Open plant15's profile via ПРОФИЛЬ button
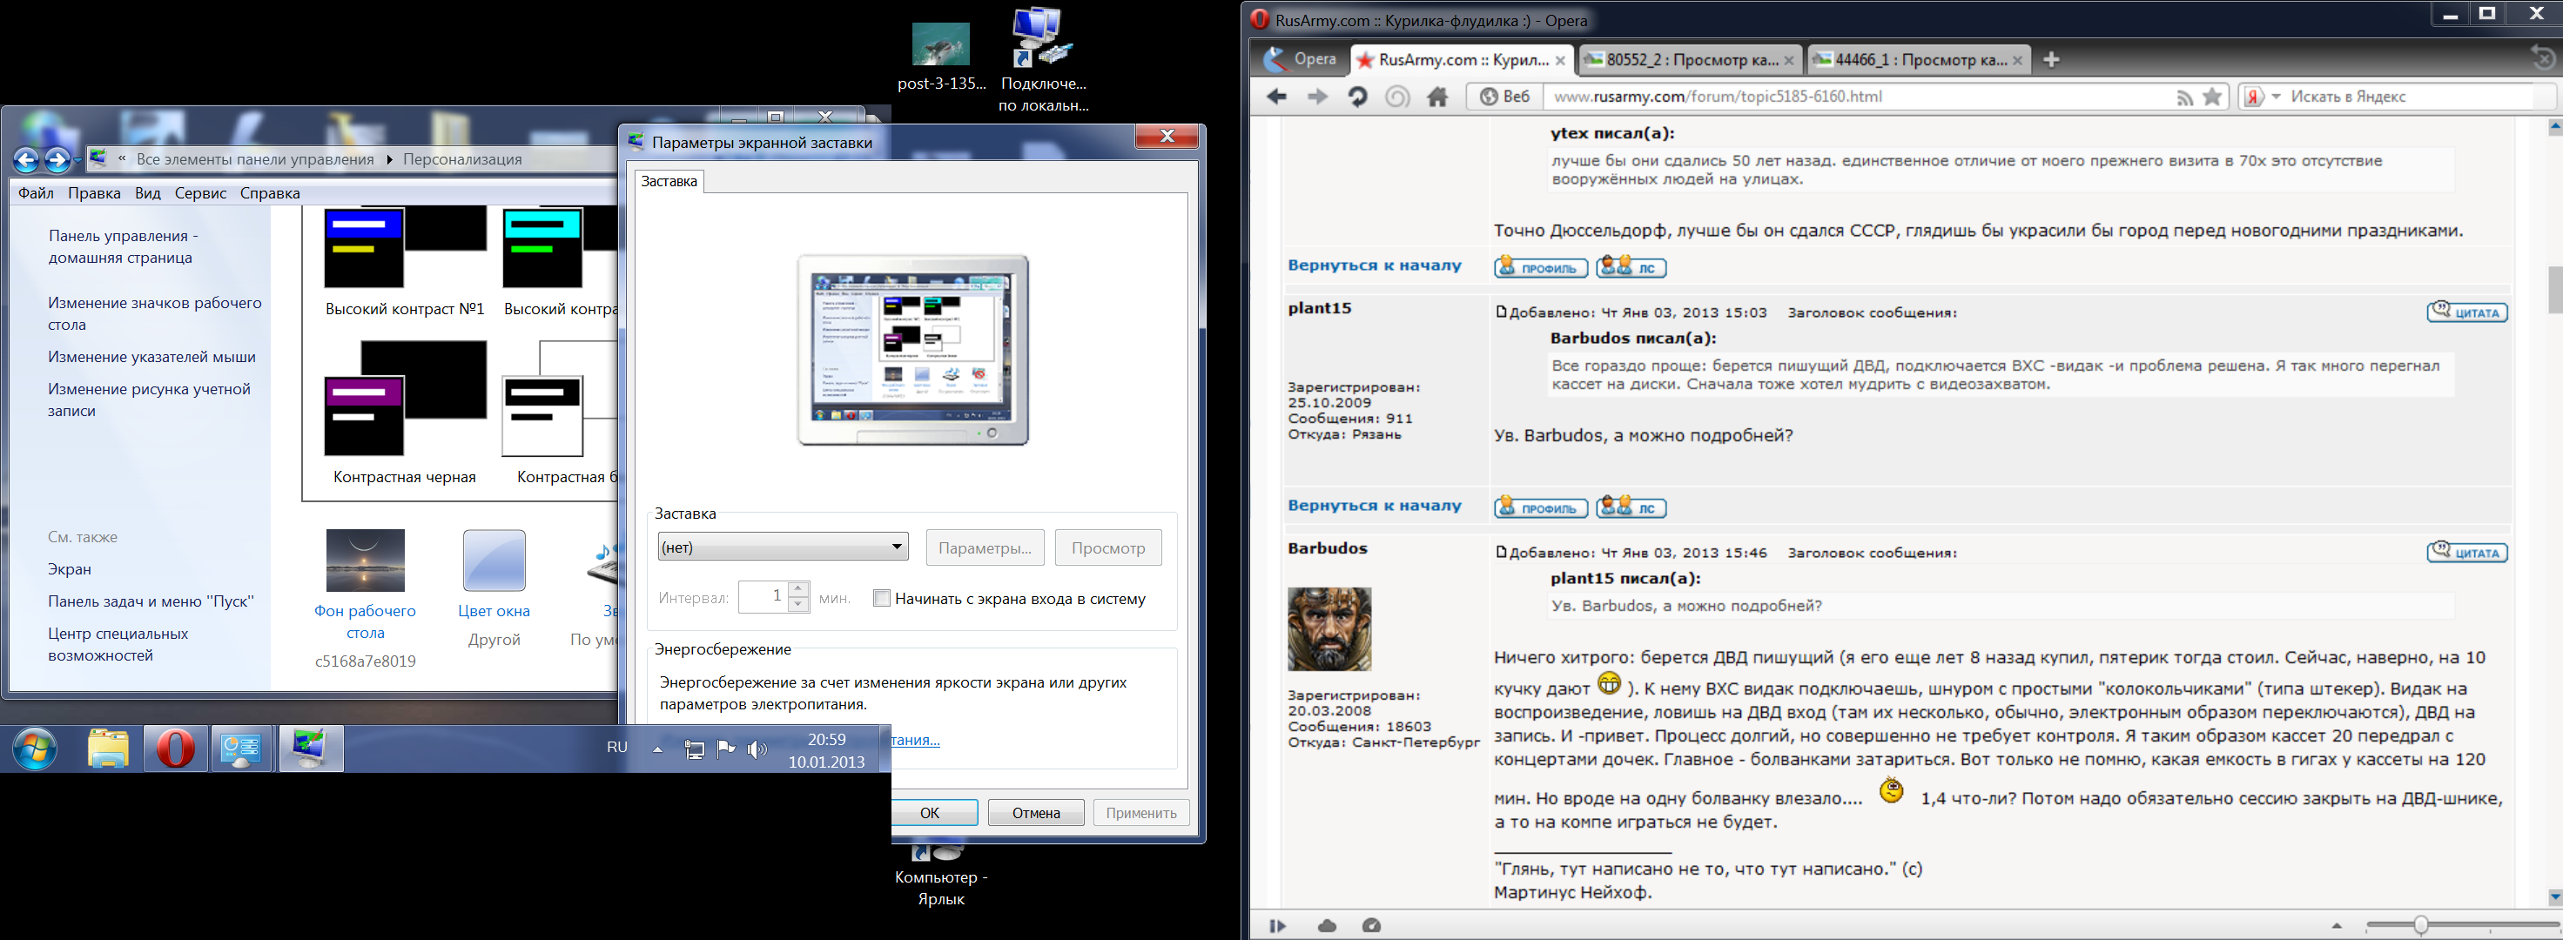 tap(1541, 507)
